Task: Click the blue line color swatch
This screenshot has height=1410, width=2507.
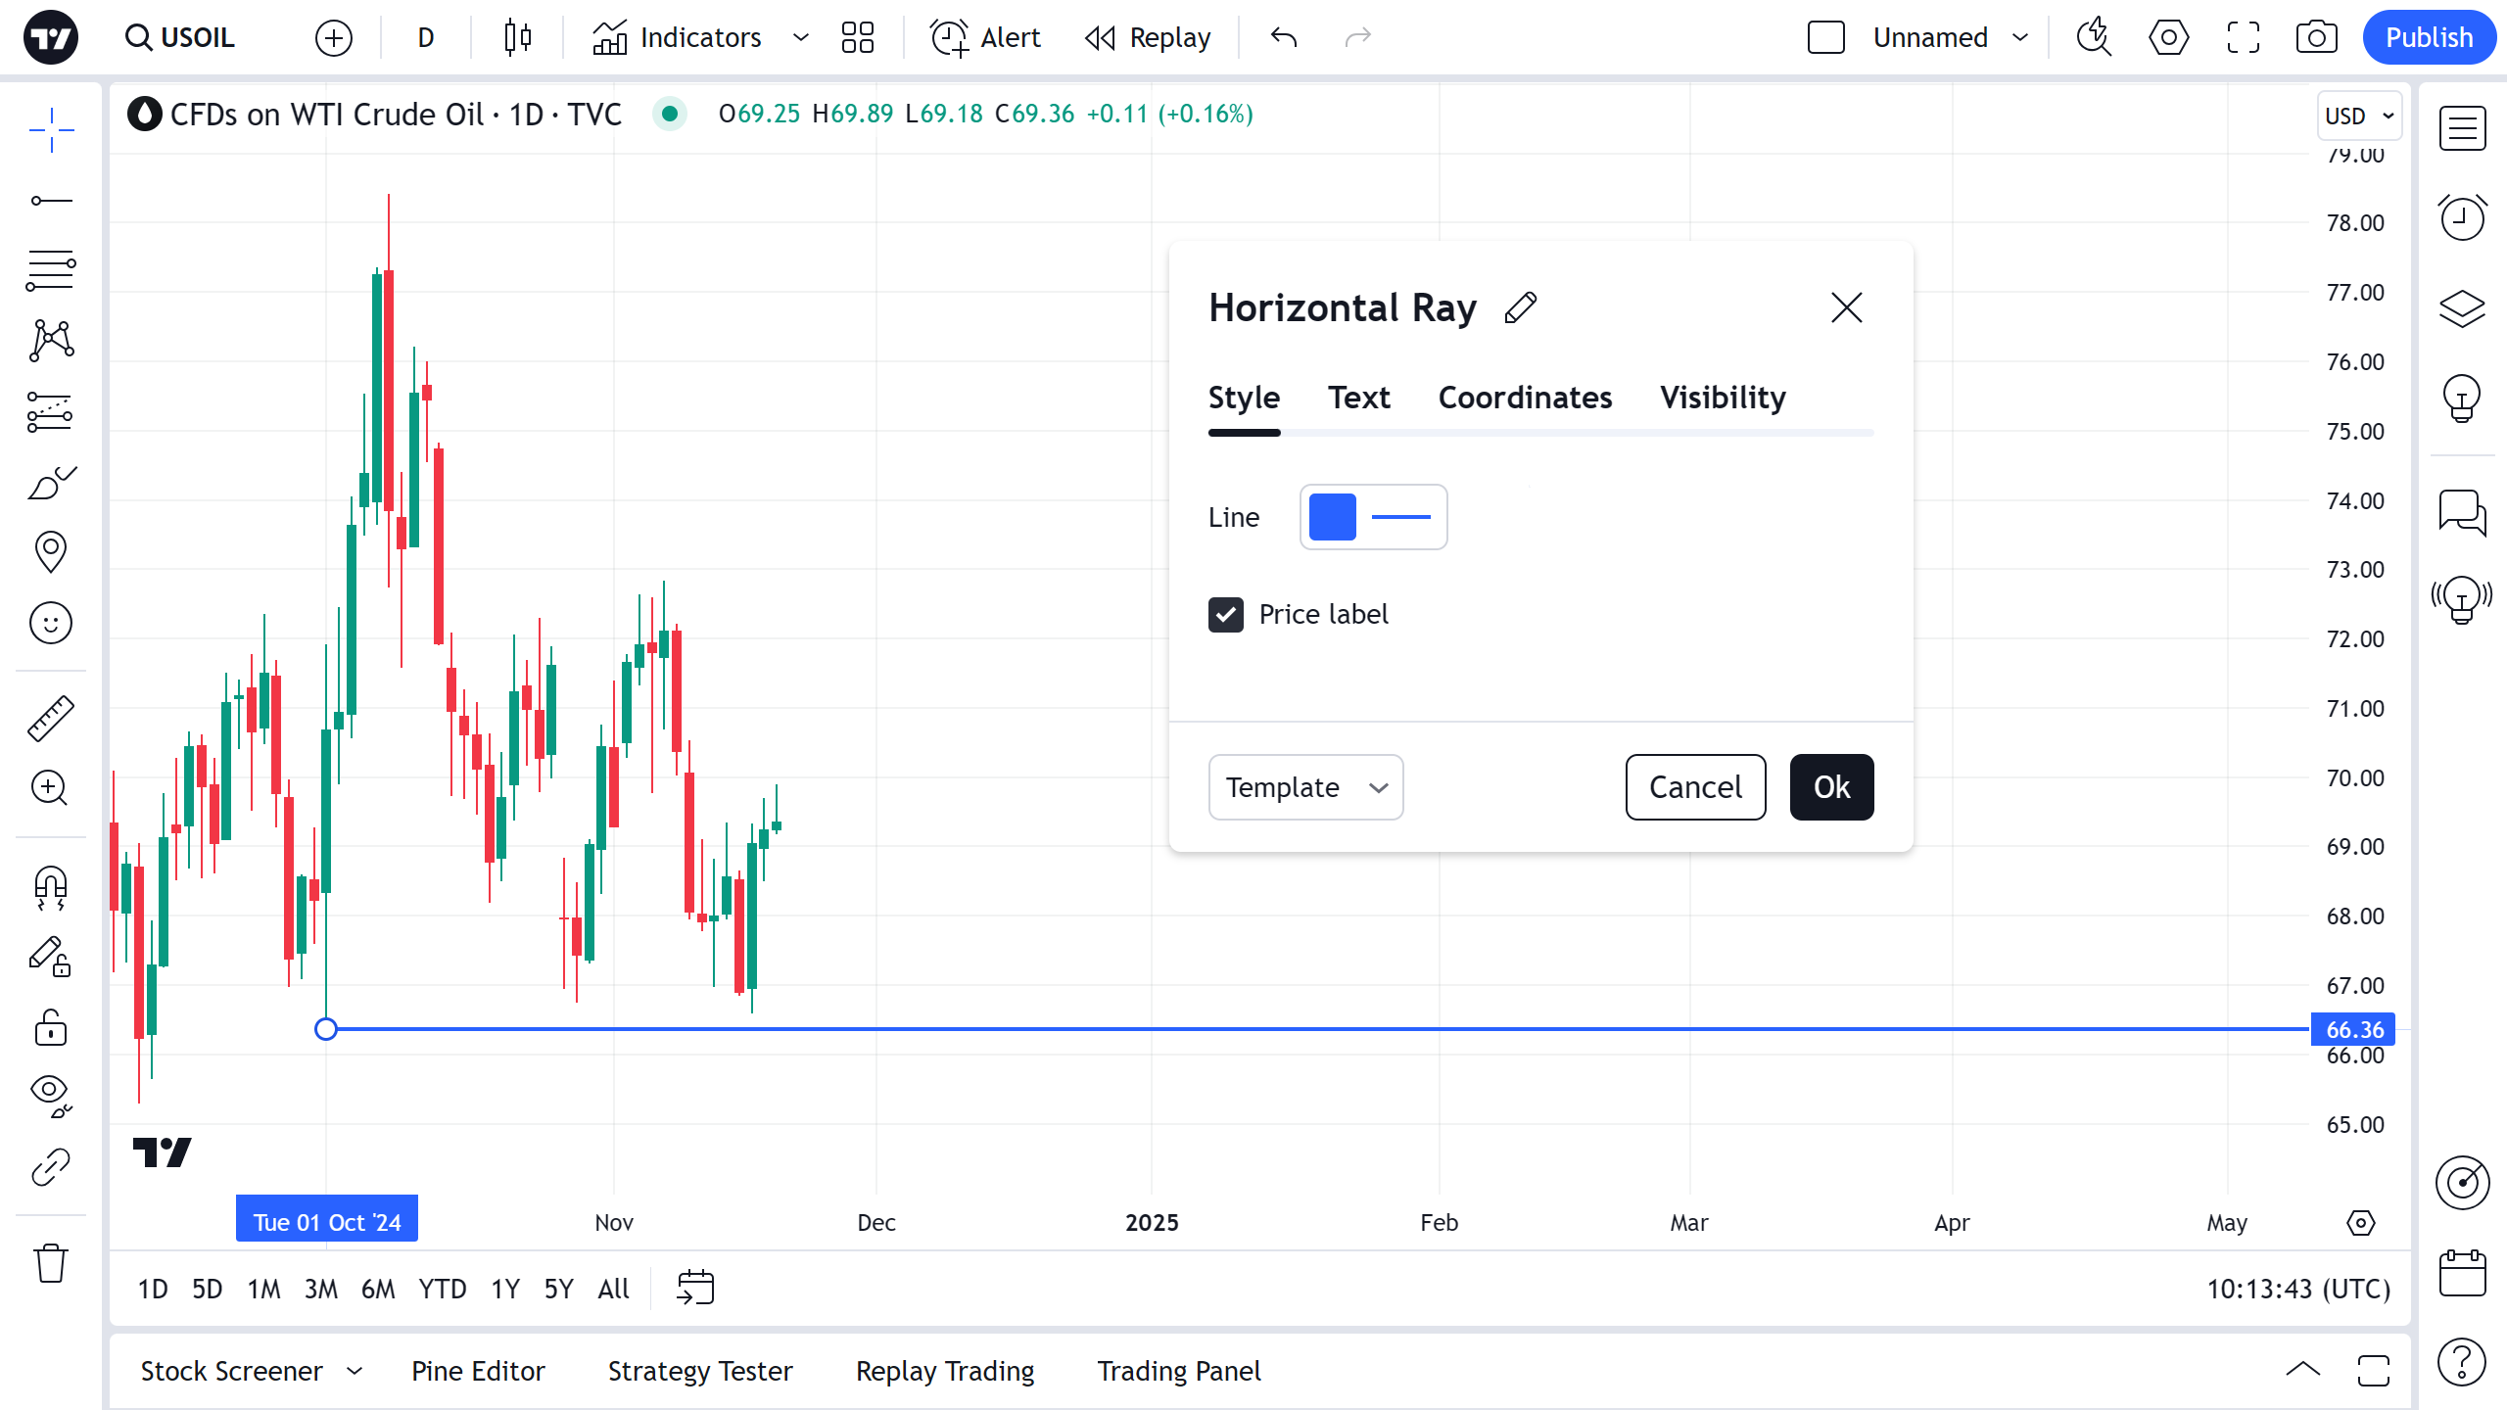Action: click(x=1332, y=517)
